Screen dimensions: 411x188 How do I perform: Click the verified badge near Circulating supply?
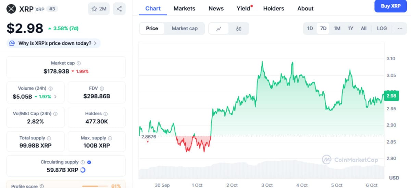[89, 162]
